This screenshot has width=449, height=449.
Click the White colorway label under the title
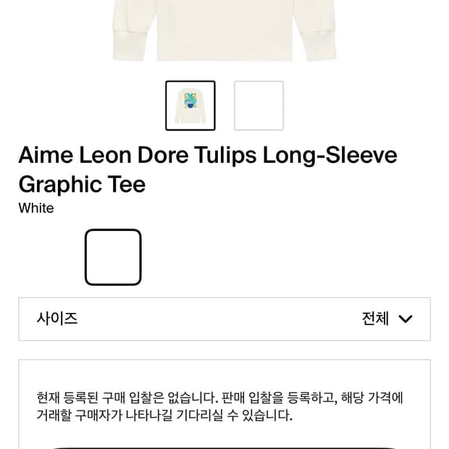coord(36,209)
